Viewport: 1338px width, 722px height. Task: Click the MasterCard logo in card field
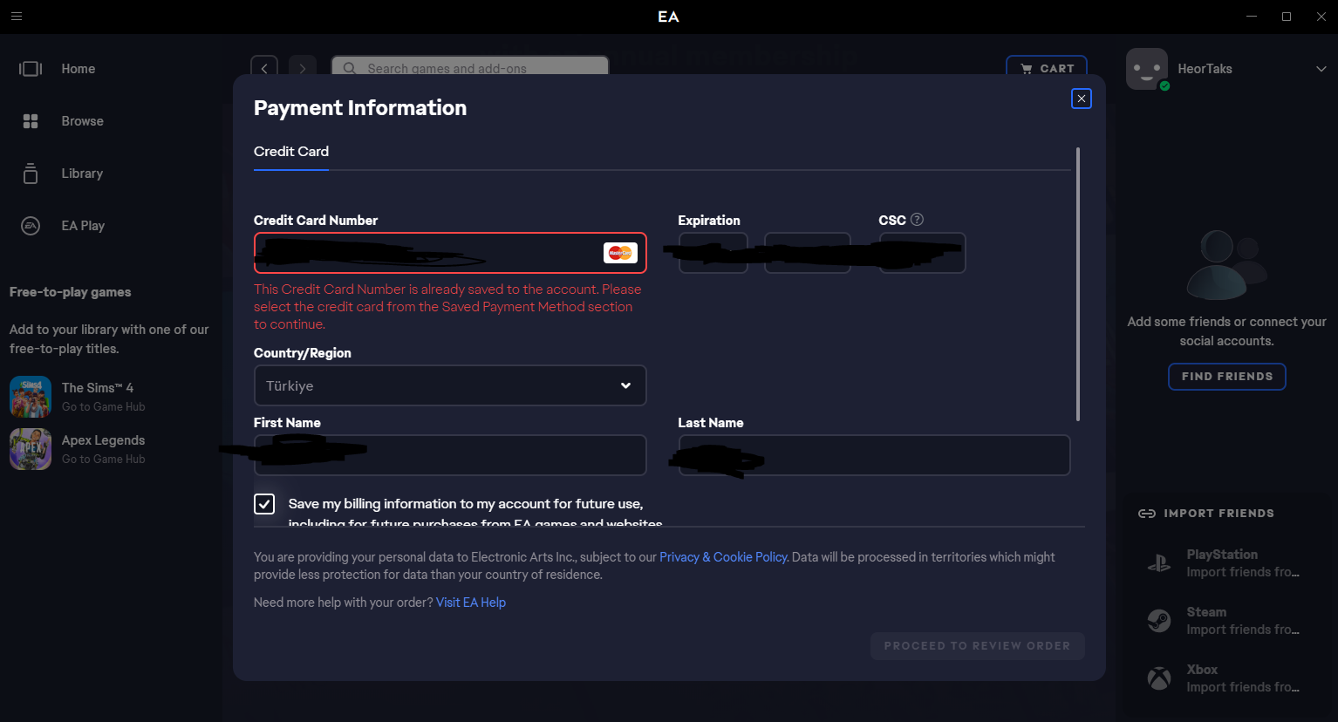[620, 253]
